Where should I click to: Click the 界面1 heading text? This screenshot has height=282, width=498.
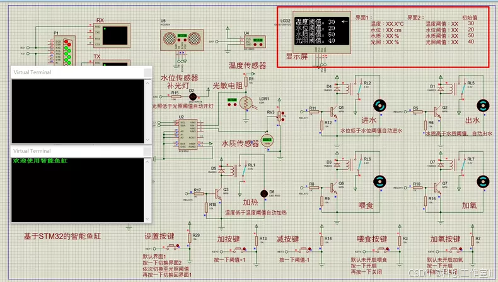(363, 18)
